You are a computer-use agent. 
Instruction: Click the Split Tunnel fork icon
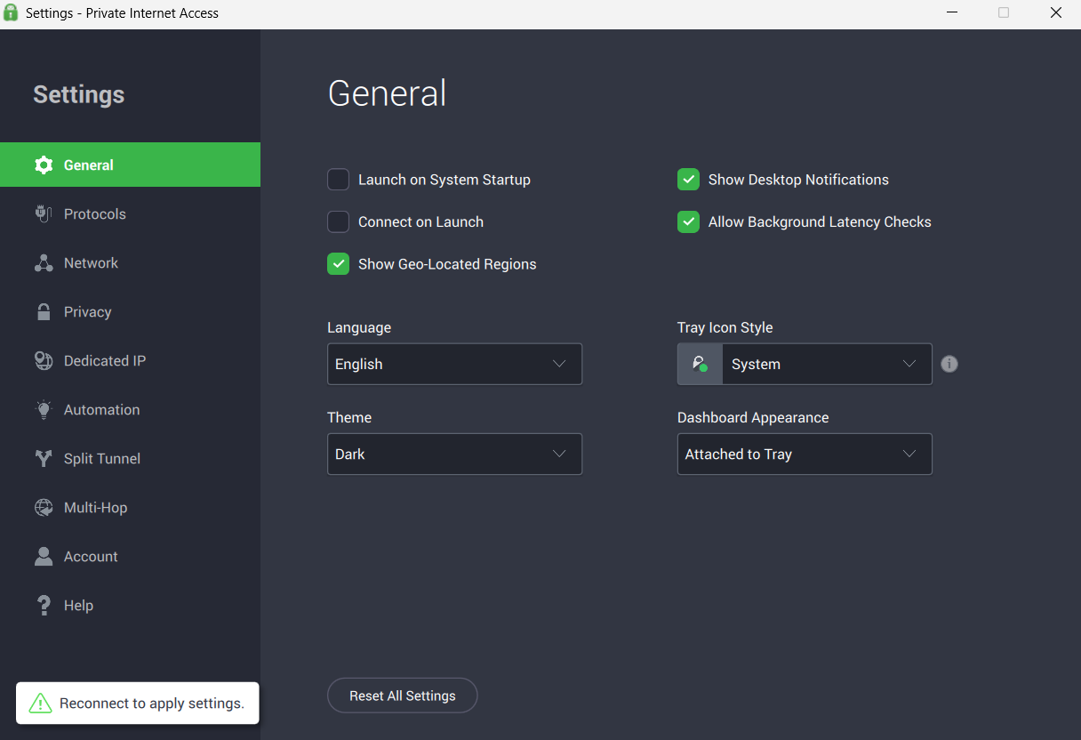tap(43, 459)
